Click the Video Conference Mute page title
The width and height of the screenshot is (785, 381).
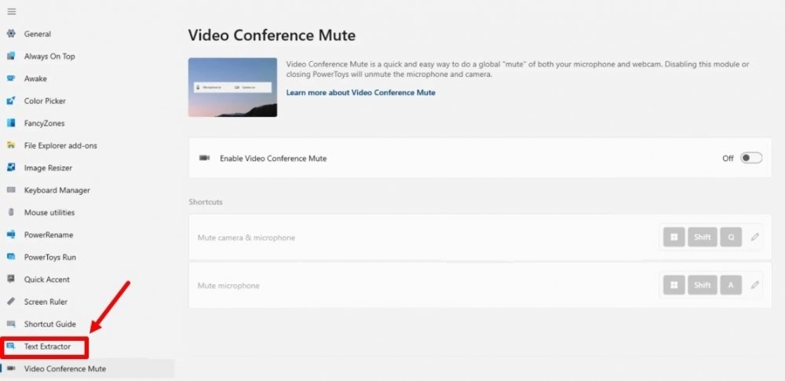pyautogui.click(x=272, y=35)
